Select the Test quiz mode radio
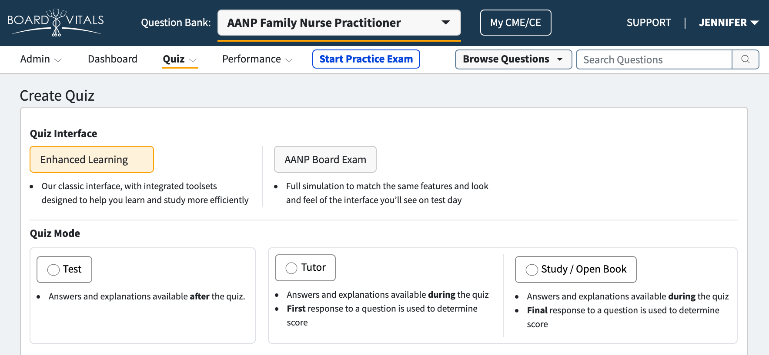769x355 pixels. (53, 270)
